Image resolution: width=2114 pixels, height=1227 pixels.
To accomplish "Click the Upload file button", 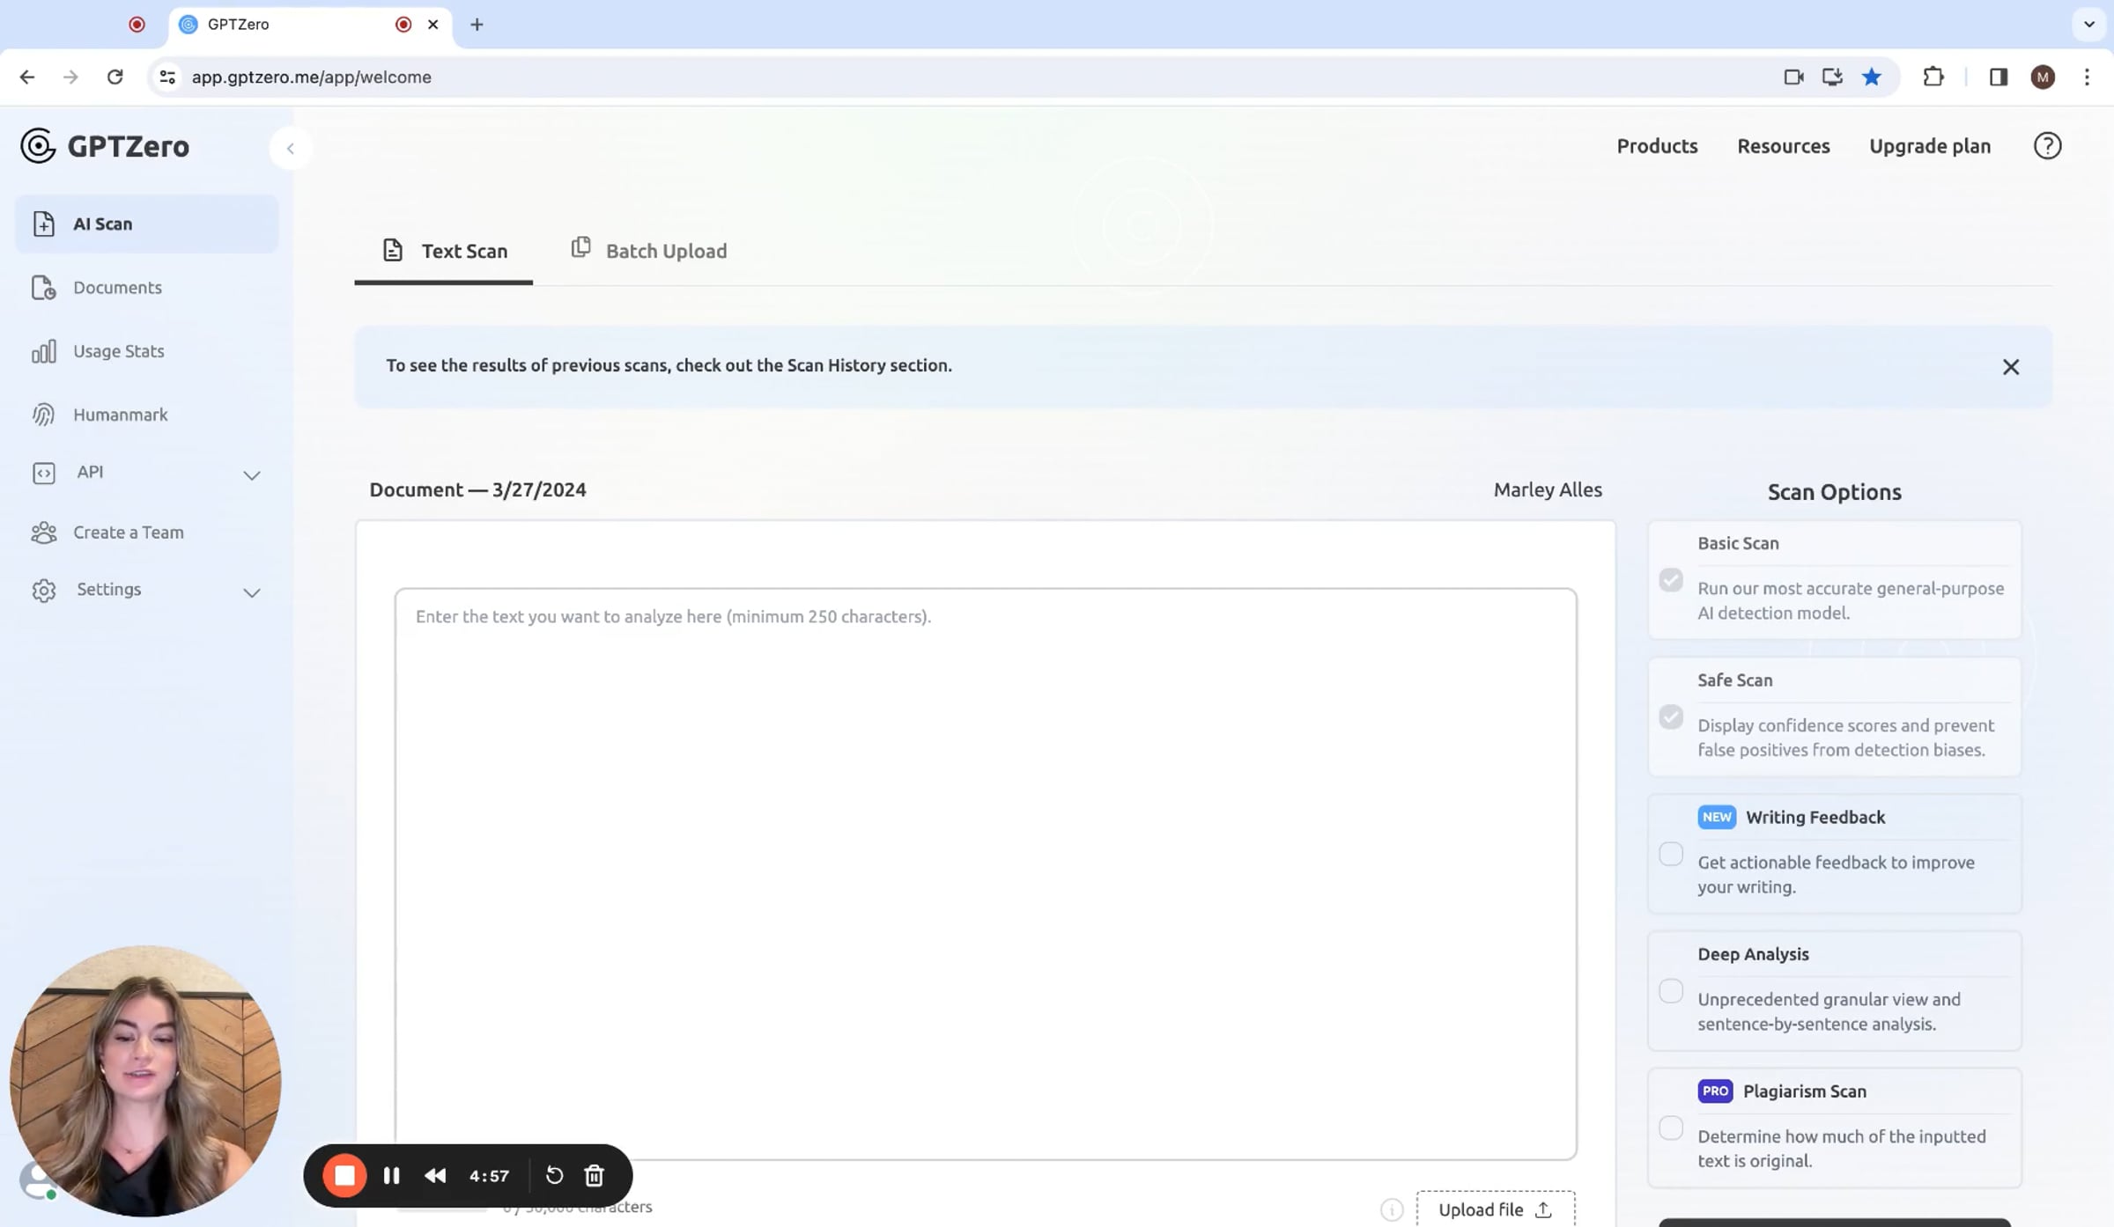I will click(x=1496, y=1209).
